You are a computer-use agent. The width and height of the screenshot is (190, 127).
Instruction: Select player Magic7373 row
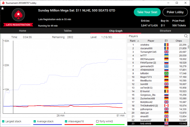coord(157,77)
